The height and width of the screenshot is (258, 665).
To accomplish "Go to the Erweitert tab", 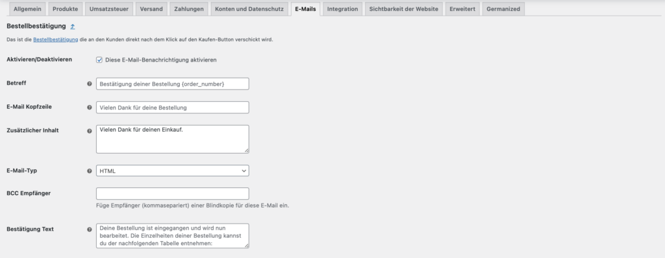I will pos(462,9).
